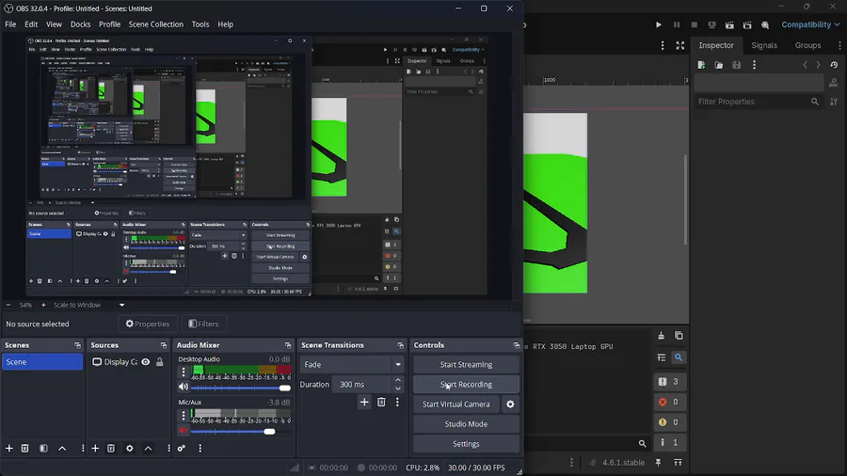
Task: Pause the running project in Godot
Action: point(677,24)
